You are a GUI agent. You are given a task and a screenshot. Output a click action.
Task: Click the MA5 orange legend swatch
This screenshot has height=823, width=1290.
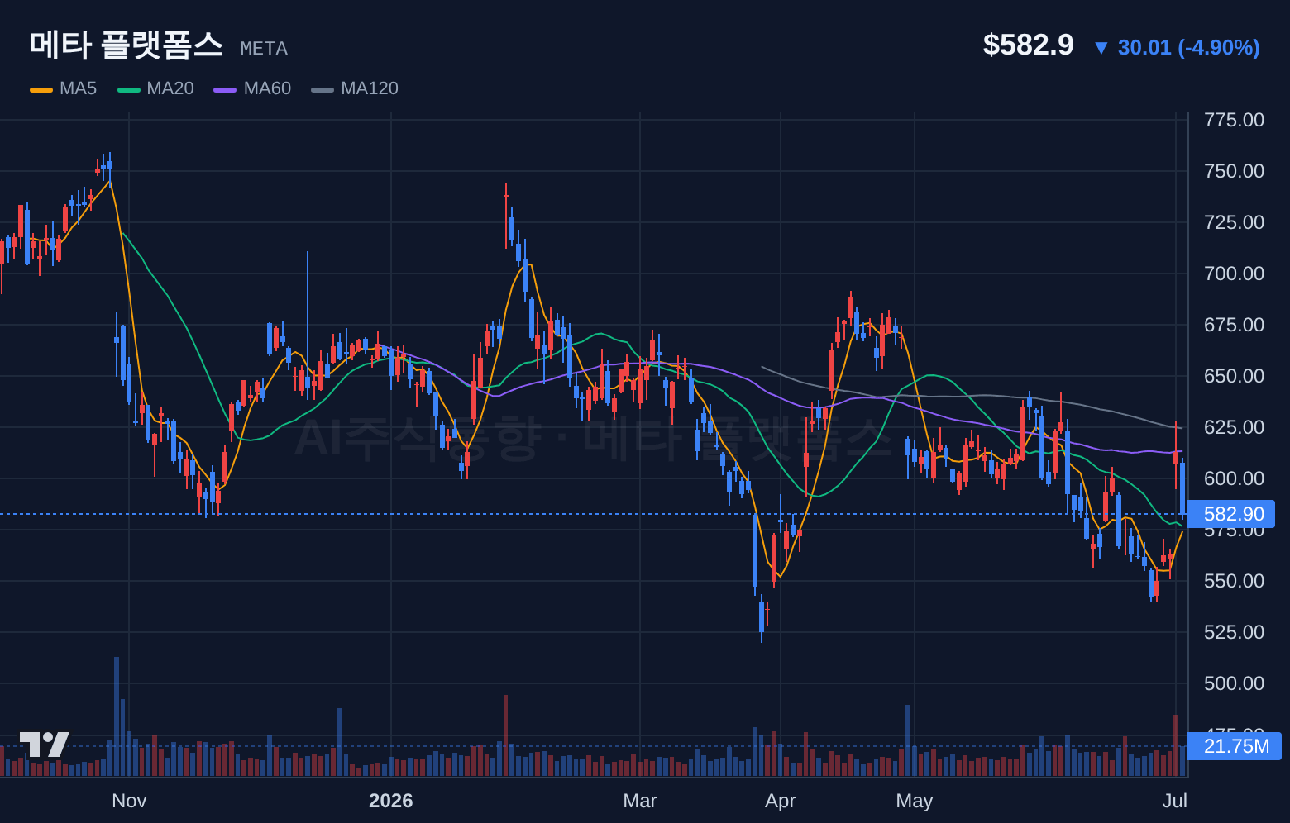pos(41,89)
